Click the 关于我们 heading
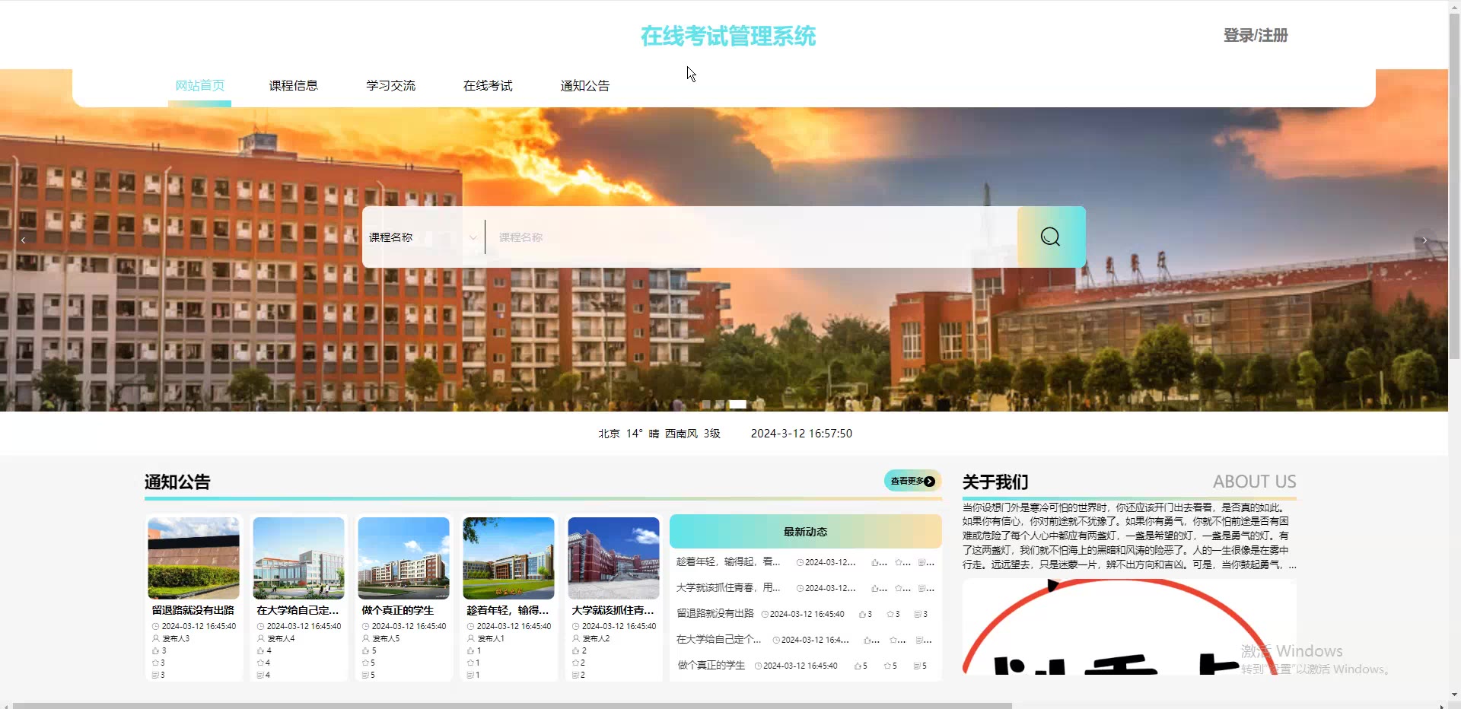The image size is (1461, 709). (995, 482)
